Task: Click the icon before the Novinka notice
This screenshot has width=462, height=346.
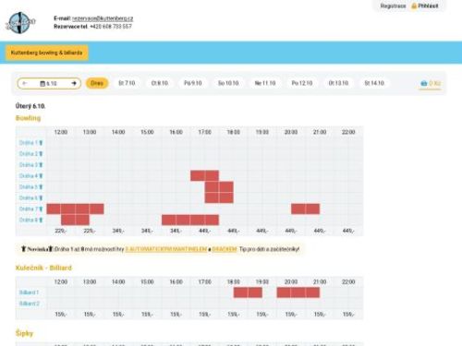Action: tap(23, 249)
